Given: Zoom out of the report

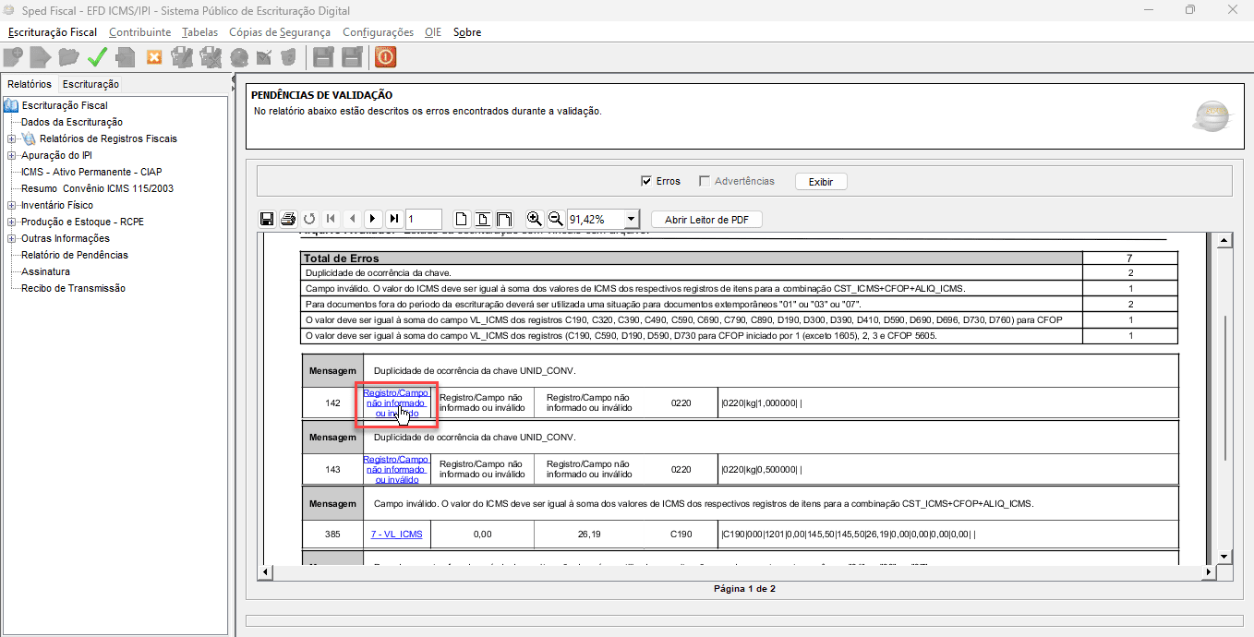Looking at the screenshot, I should pyautogui.click(x=555, y=219).
